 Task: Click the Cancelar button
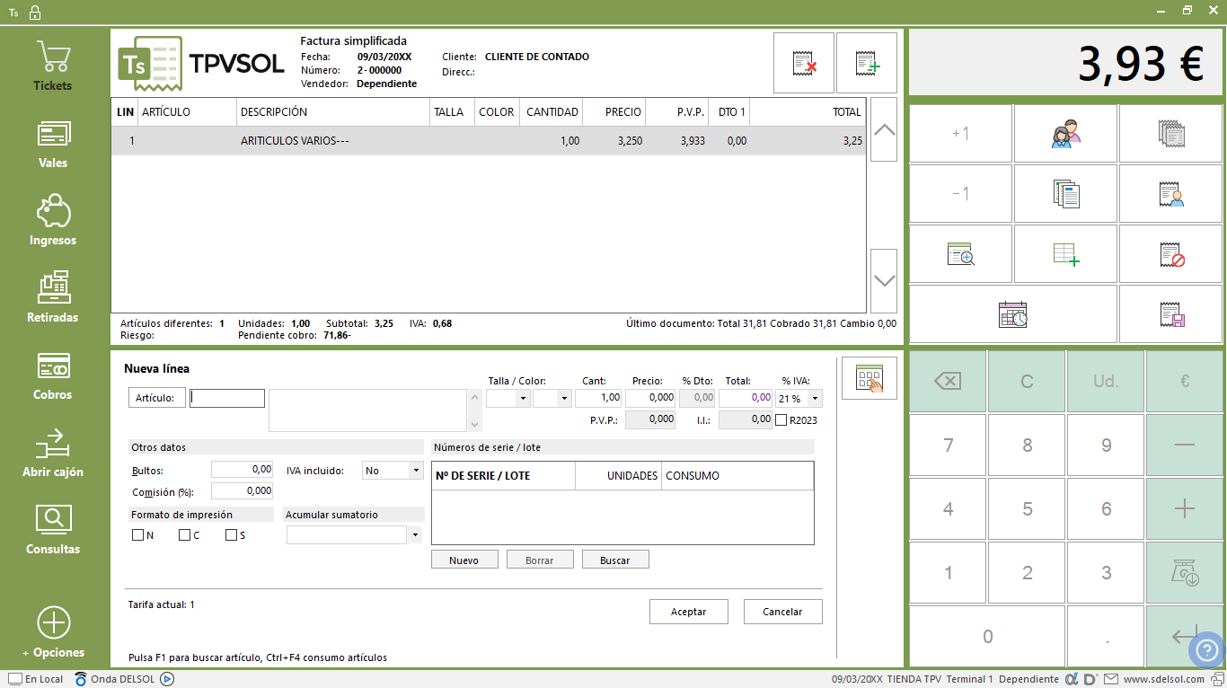[x=782, y=612]
